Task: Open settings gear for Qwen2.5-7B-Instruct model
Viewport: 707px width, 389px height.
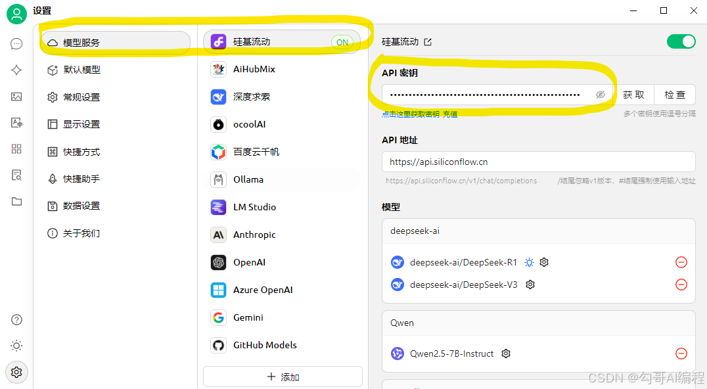Action: (506, 354)
